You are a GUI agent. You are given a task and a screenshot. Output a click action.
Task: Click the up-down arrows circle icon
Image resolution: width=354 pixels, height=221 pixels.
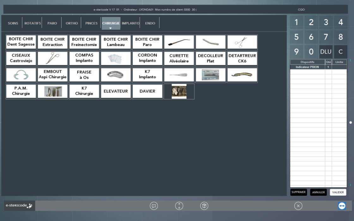179,206
